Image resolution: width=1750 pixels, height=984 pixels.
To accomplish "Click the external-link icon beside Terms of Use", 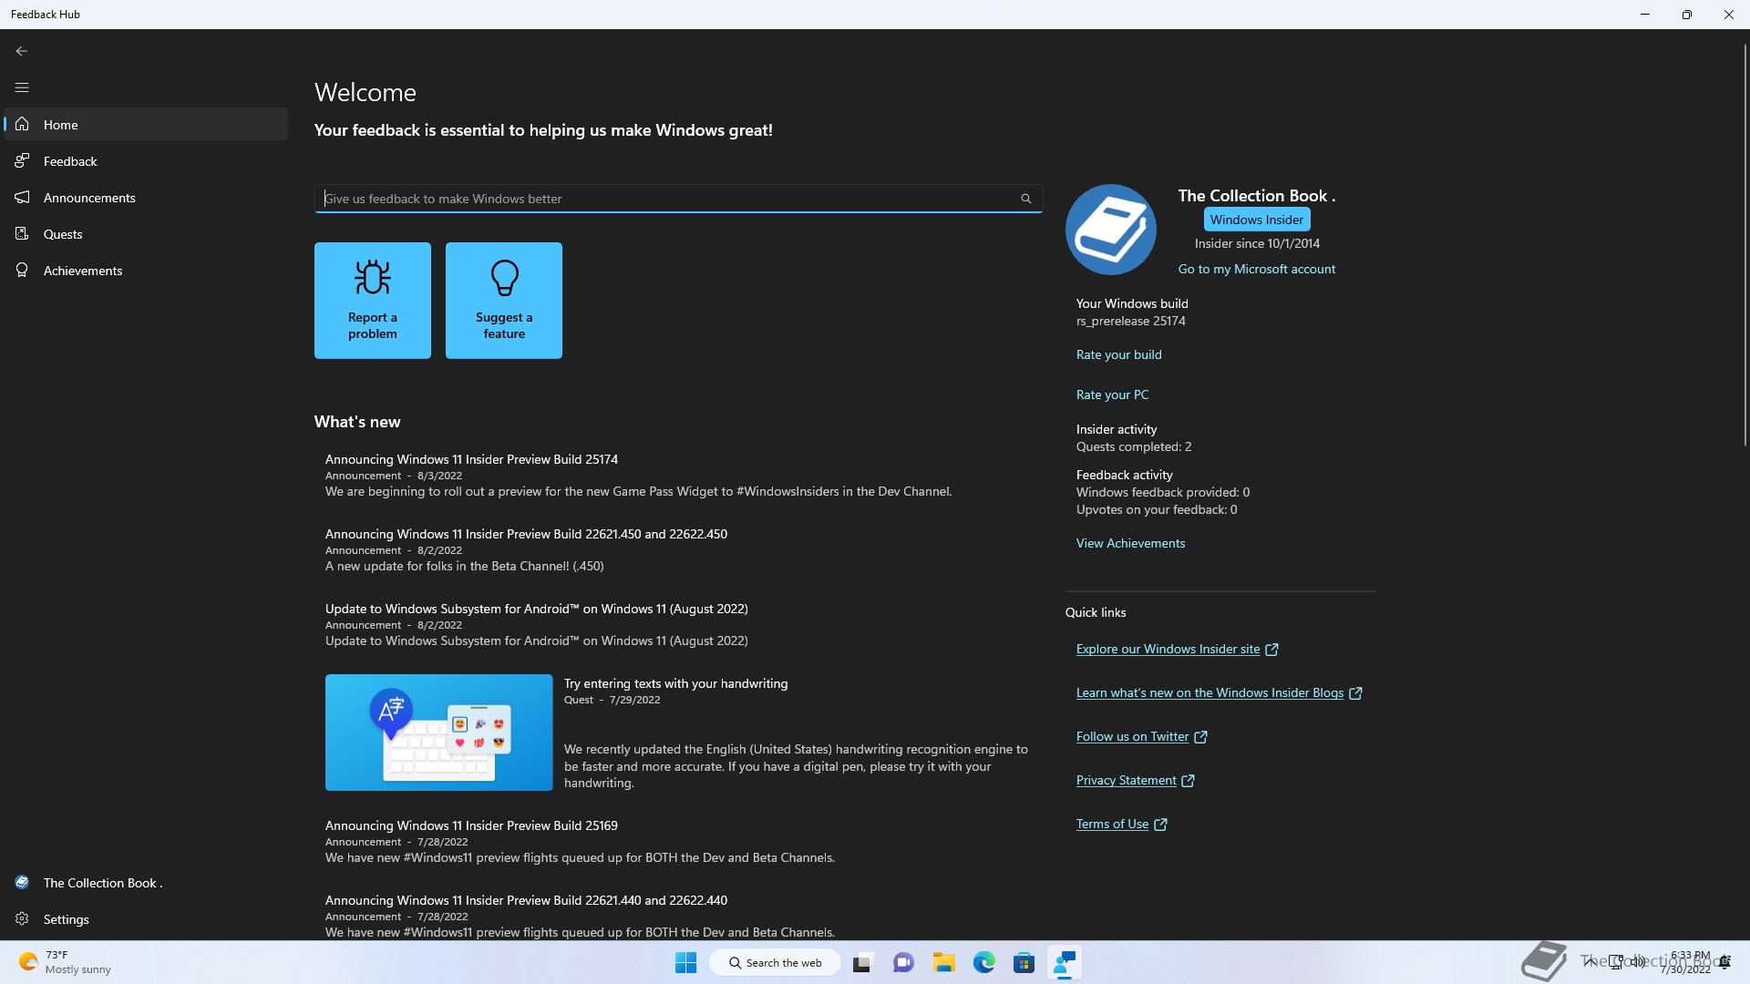I will point(1160,825).
